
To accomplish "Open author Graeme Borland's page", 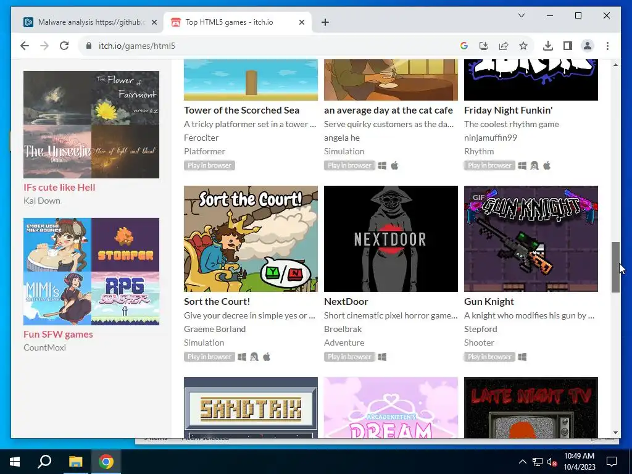I will (x=215, y=329).
